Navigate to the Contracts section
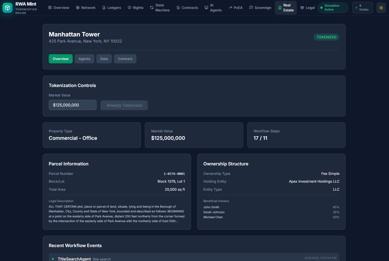 [187, 8]
